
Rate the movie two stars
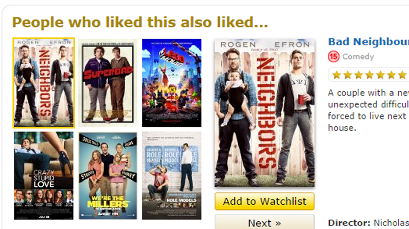348,75
